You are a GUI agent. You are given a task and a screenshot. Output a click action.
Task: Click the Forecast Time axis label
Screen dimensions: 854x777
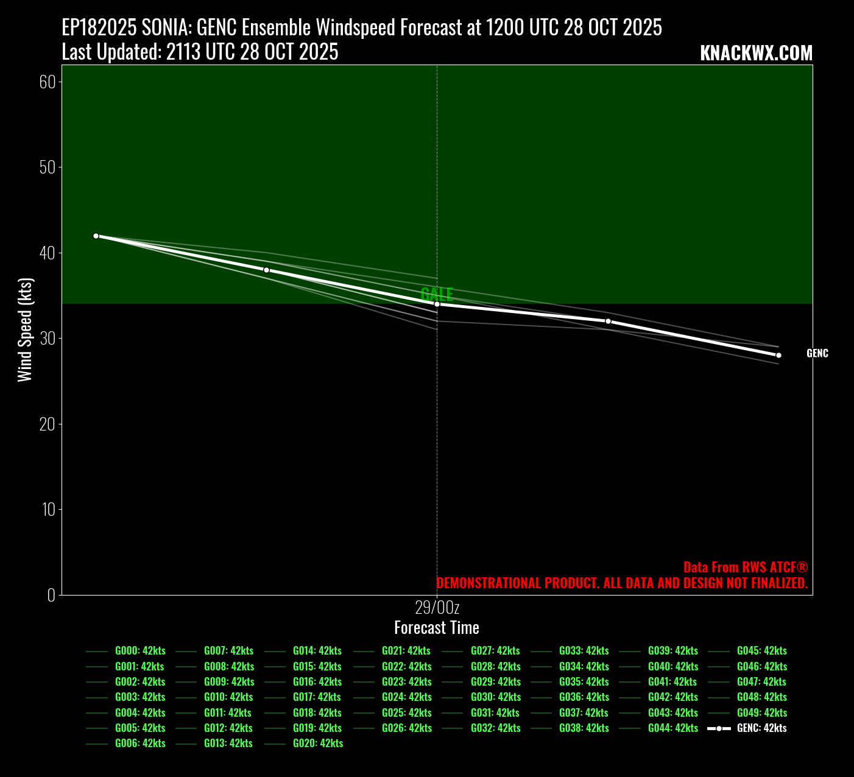click(437, 627)
